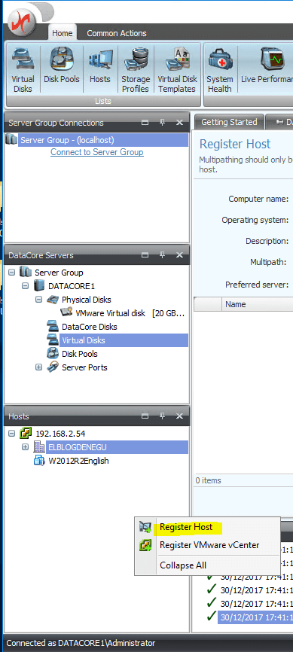Viewport: 293px width, 652px height.
Task: Pin the Hosts panel
Action: (x=162, y=416)
